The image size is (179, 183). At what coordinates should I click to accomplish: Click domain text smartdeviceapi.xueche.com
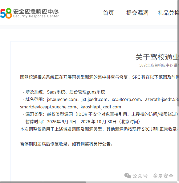(48, 107)
